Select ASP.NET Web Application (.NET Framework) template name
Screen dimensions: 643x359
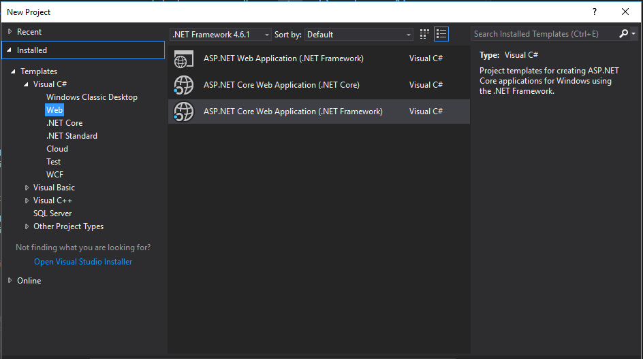[x=283, y=58]
